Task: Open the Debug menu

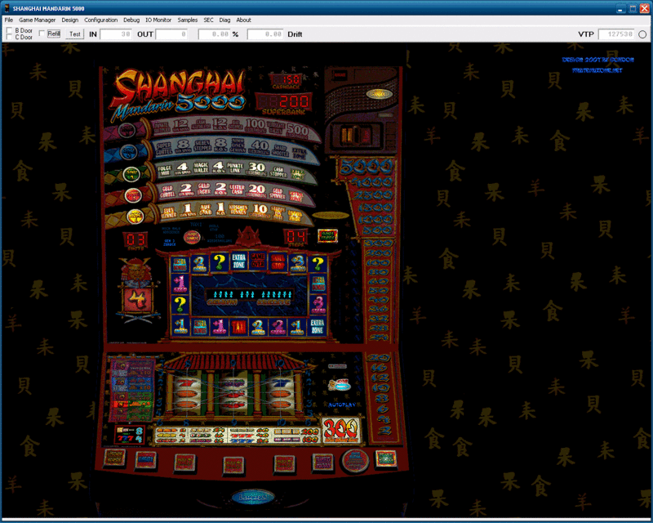Action: pos(131,20)
